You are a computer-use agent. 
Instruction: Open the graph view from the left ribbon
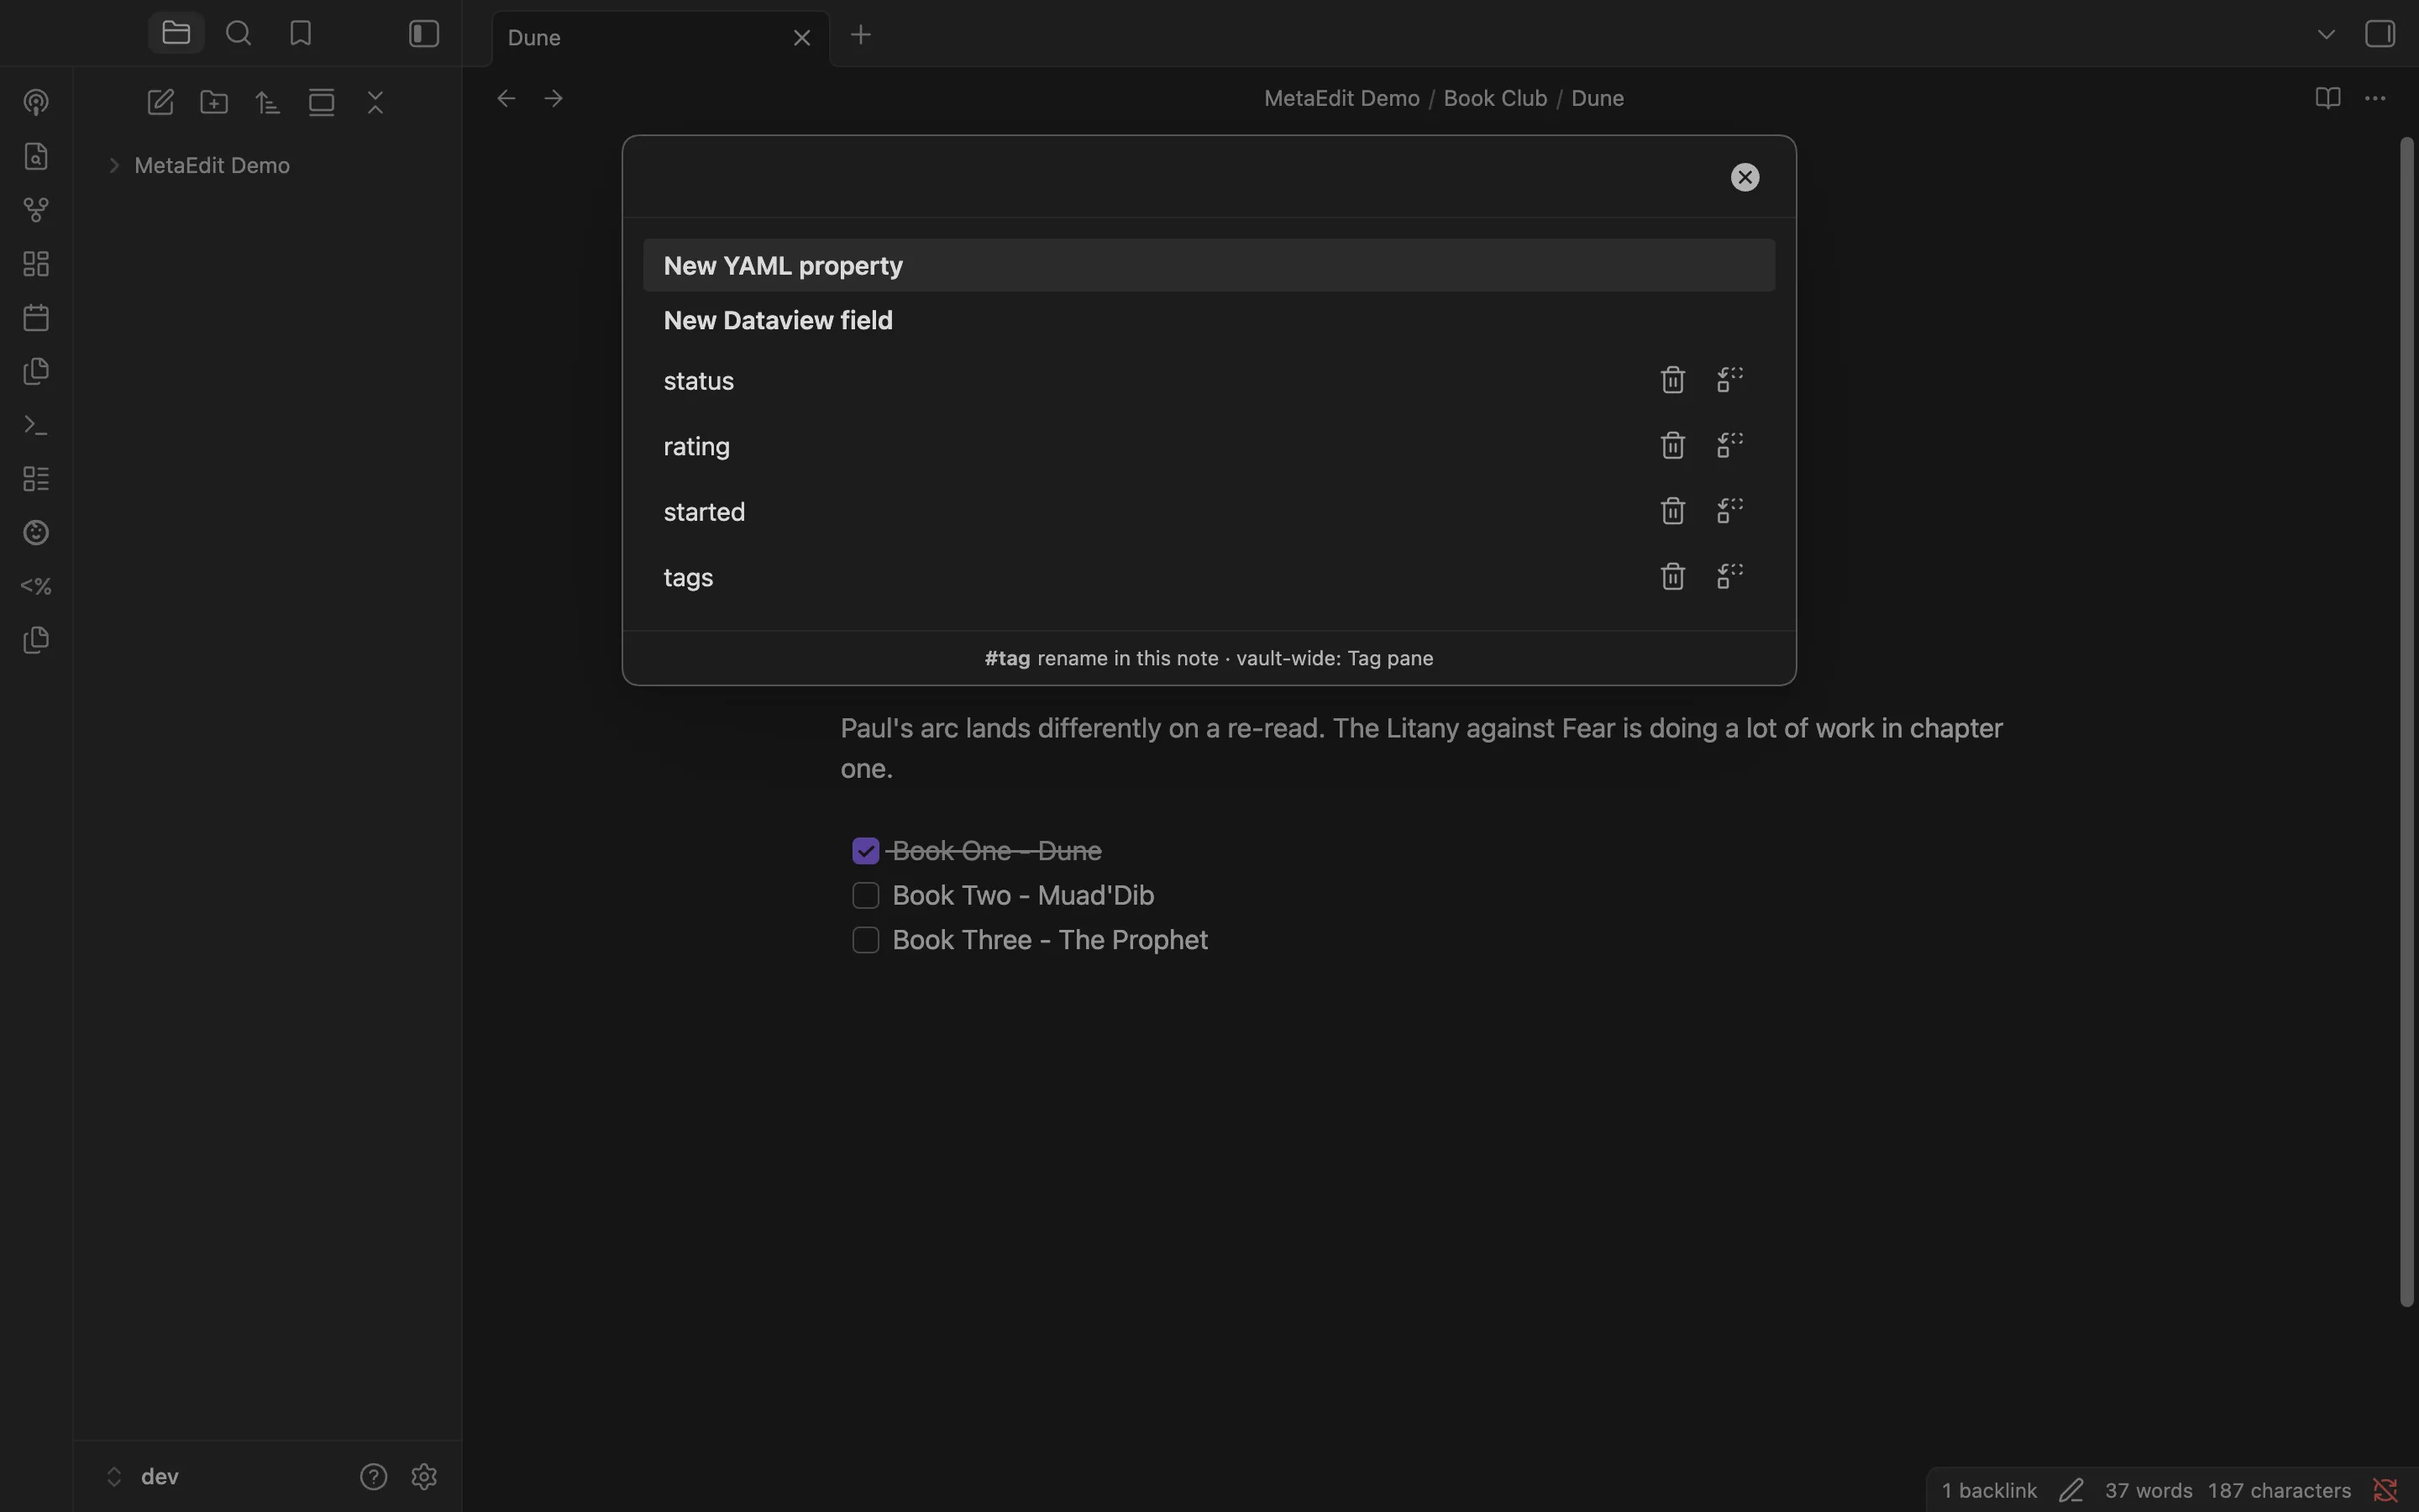point(36,210)
